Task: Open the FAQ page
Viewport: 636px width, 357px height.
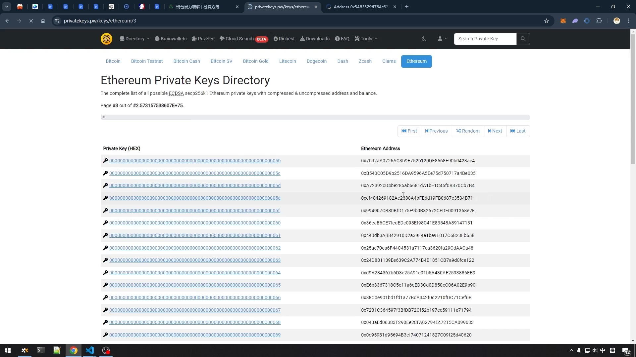Action: click(x=342, y=39)
